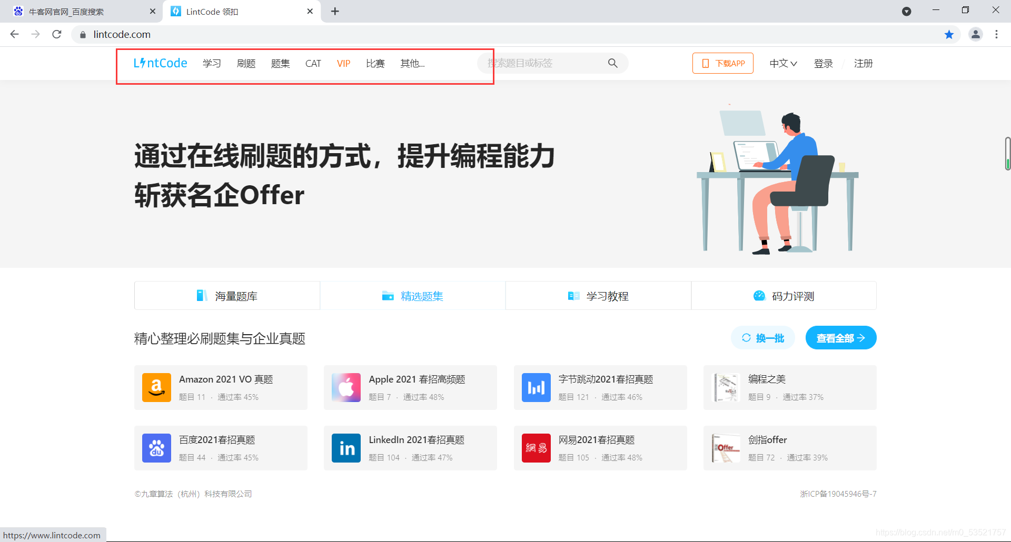Click the 海量题库 books icon
This screenshot has width=1011, height=542.
(x=202, y=296)
